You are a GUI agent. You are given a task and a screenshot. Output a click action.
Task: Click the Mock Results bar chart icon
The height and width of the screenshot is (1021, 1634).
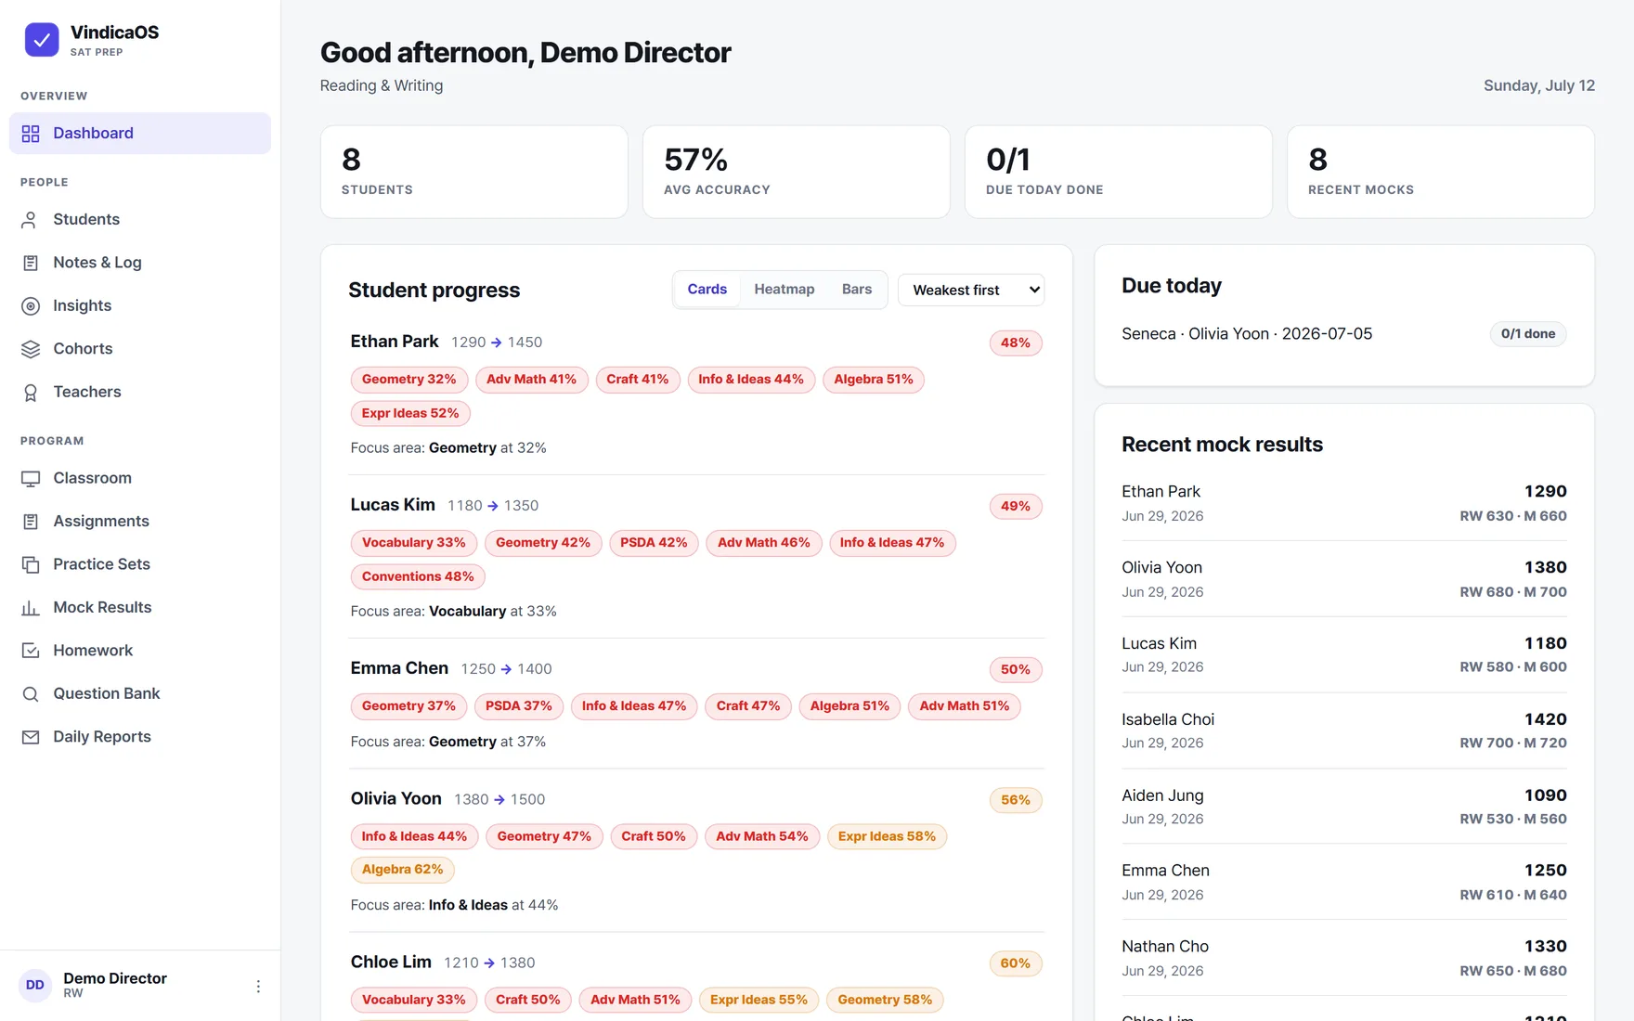[x=31, y=608]
